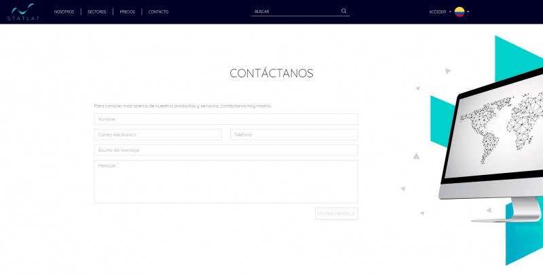The image size is (543, 276).
Task: Click into the Teléfono field
Action: click(x=294, y=135)
